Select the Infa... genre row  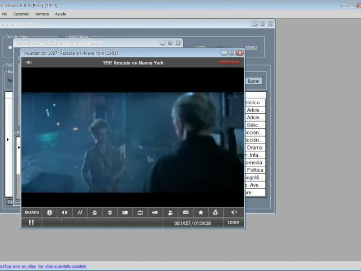[x=255, y=155]
